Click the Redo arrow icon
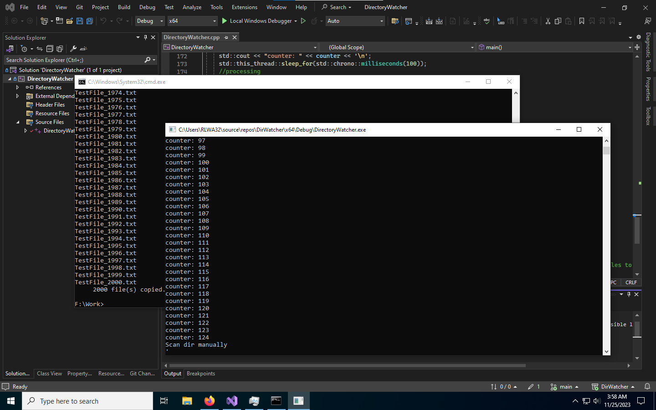This screenshot has width=656, height=410. 119,21
